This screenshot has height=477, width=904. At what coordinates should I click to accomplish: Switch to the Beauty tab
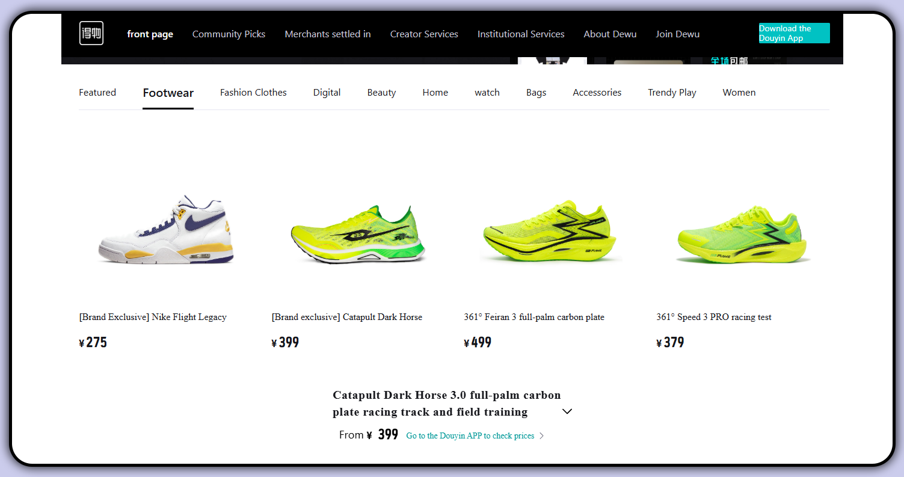tap(381, 93)
